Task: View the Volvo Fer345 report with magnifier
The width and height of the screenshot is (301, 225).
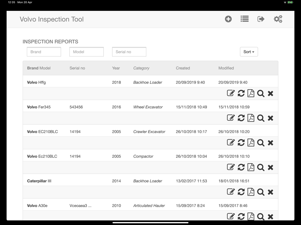Action: pos(261,118)
